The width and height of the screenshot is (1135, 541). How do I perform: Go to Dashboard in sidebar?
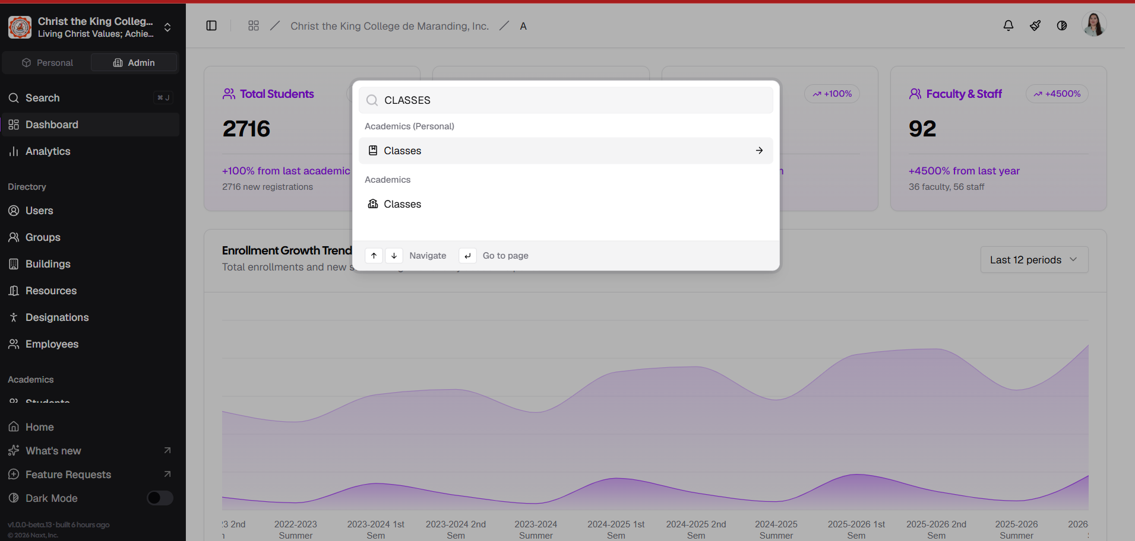tap(90, 125)
